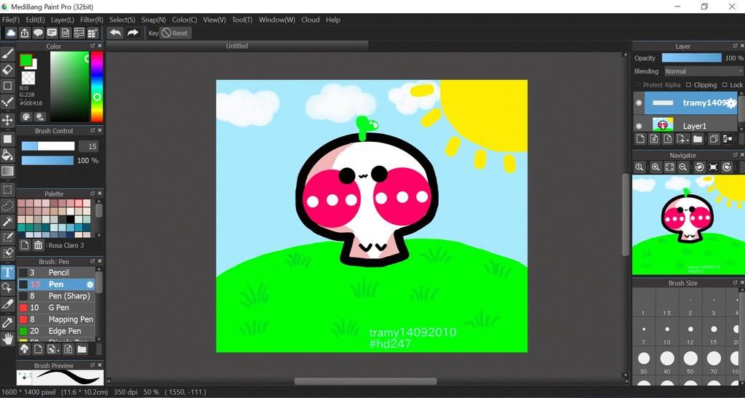Add a new layer folder in Layer panel
This screenshot has width=745, height=398.
[x=698, y=139]
